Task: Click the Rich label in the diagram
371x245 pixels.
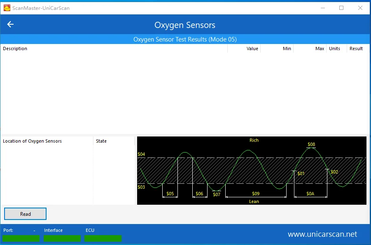Action: 254,140
